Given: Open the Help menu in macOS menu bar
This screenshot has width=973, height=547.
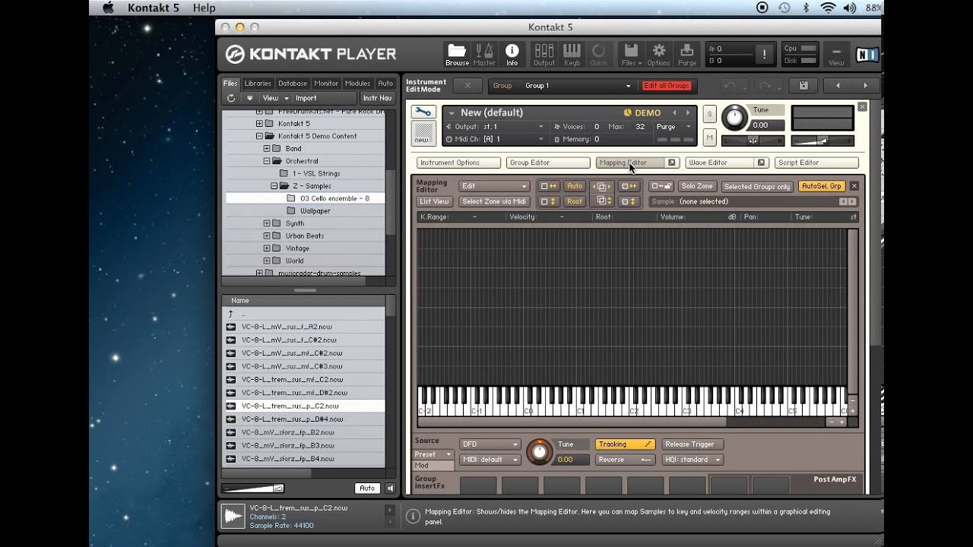Looking at the screenshot, I should 204,8.
